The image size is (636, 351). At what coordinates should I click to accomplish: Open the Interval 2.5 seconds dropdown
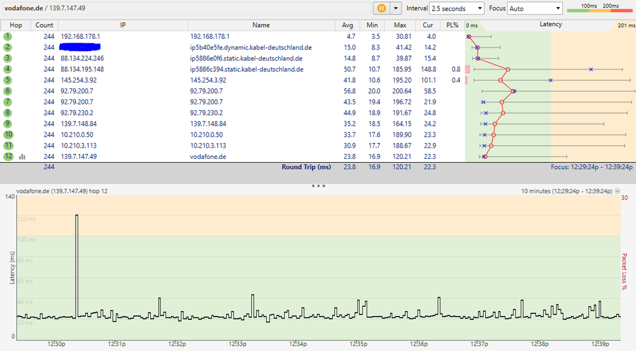click(x=456, y=8)
